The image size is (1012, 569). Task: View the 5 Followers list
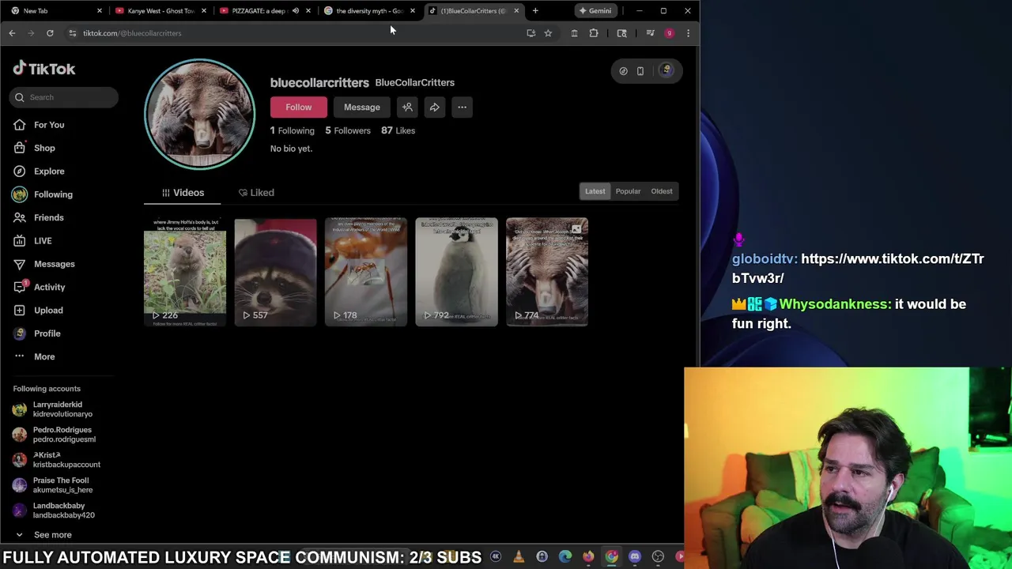tap(348, 130)
